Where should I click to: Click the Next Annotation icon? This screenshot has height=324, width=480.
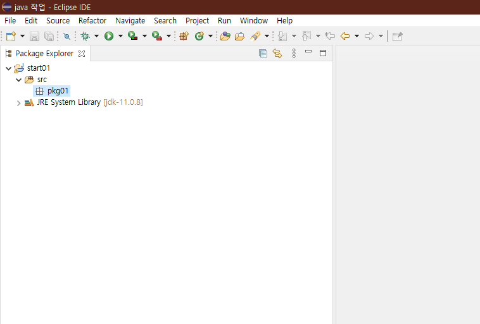click(282, 36)
